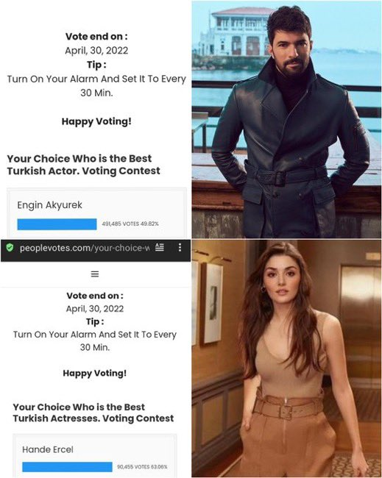Open the browser three-dot menu
Image resolution: width=382 pixels, height=478 pixels.
[180, 247]
